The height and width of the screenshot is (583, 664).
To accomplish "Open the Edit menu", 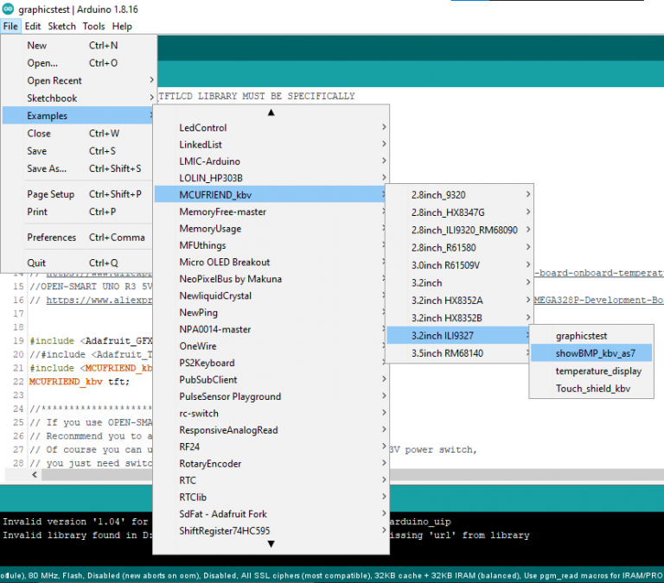I will tap(33, 27).
